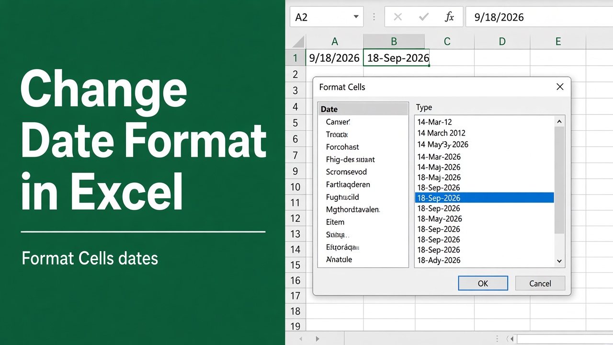The width and height of the screenshot is (613, 345).
Task: Select row 19 header
Action: pos(295,326)
